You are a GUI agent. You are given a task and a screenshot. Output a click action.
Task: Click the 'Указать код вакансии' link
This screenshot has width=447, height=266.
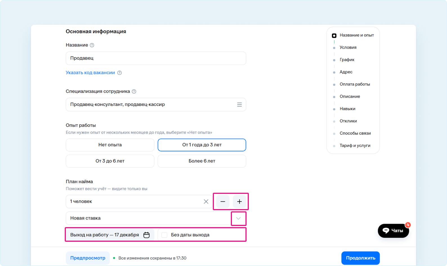pyautogui.click(x=90, y=73)
